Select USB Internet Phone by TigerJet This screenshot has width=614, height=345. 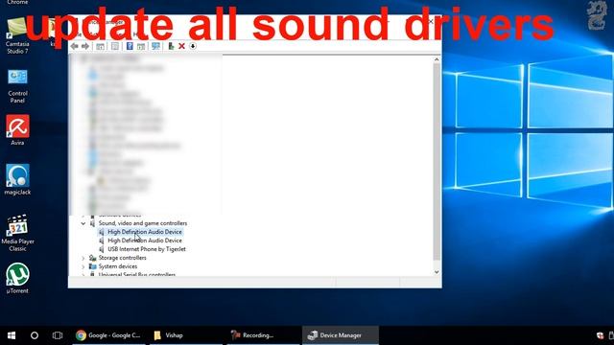147,249
